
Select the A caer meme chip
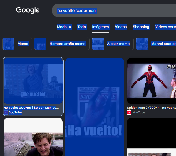click(x=113, y=44)
